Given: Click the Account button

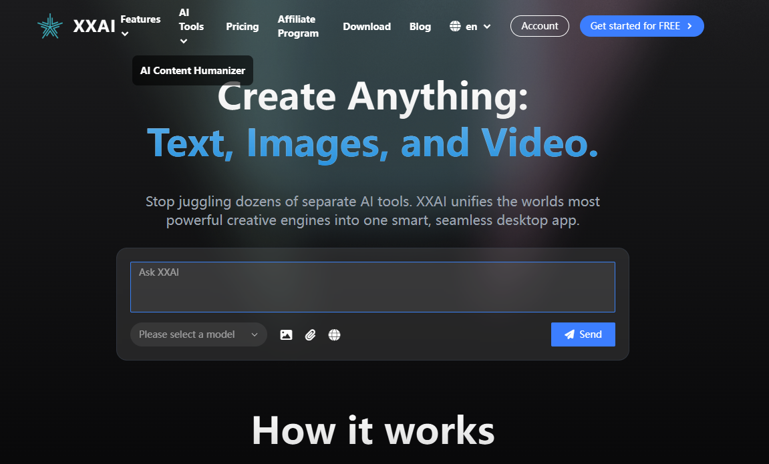Looking at the screenshot, I should tap(539, 26).
